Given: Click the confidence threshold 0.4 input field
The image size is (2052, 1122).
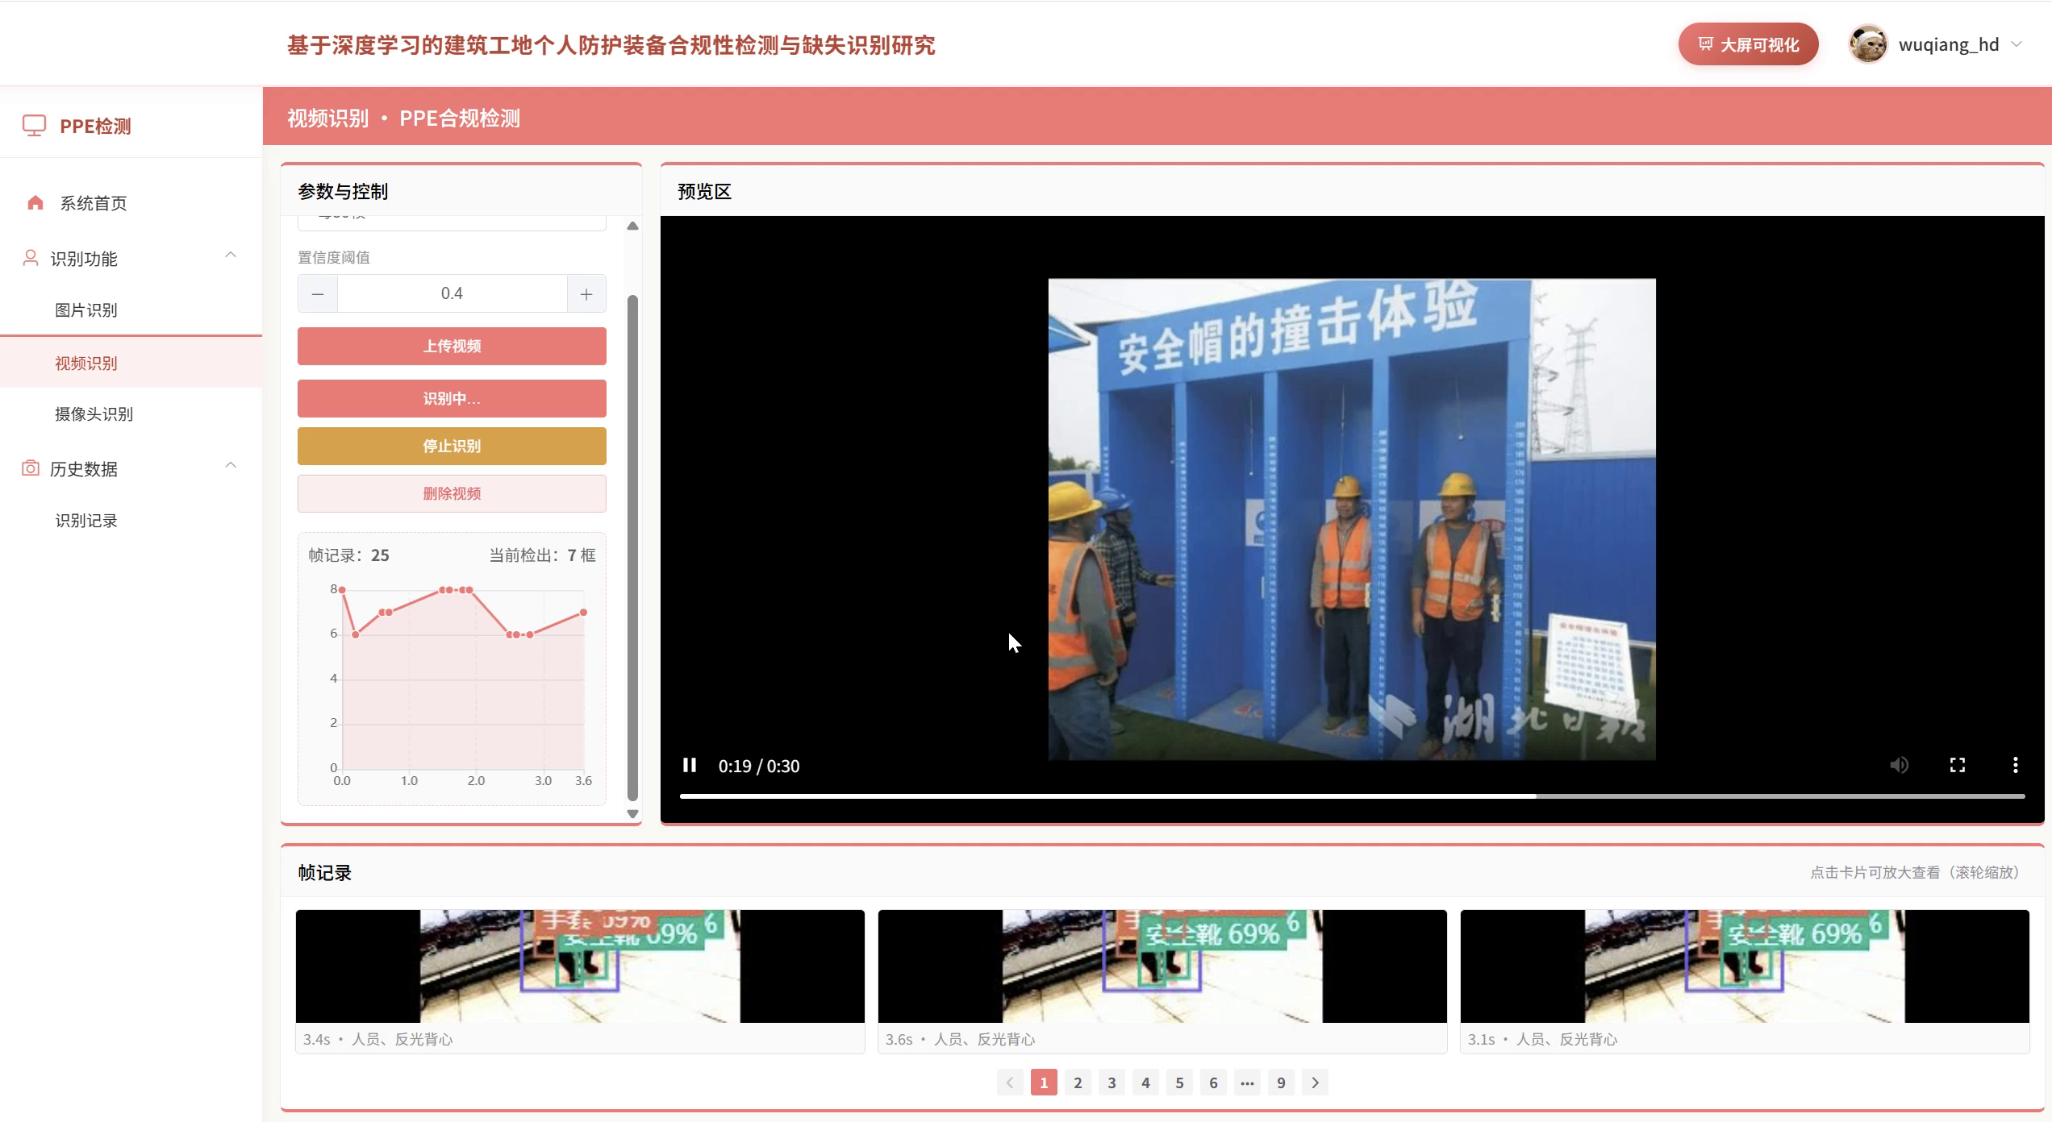Looking at the screenshot, I should click(452, 294).
